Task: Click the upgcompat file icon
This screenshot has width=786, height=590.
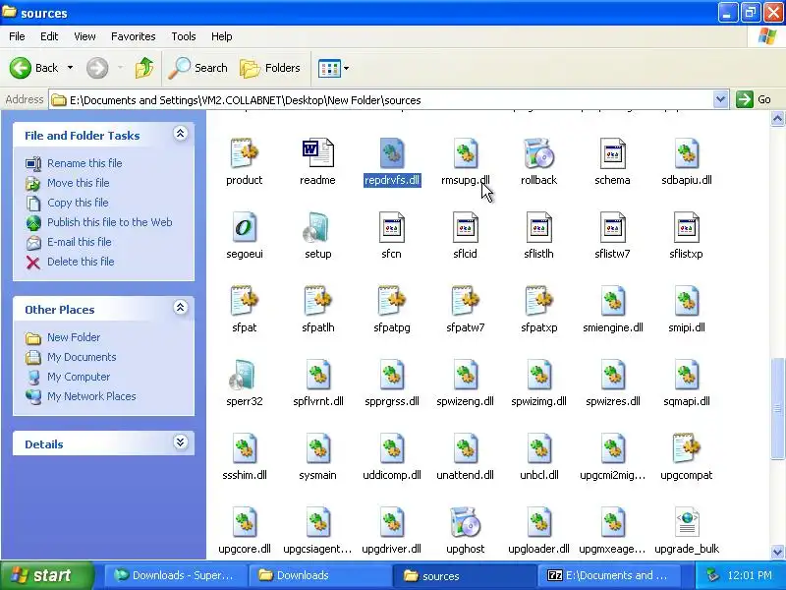Action: coord(686,448)
